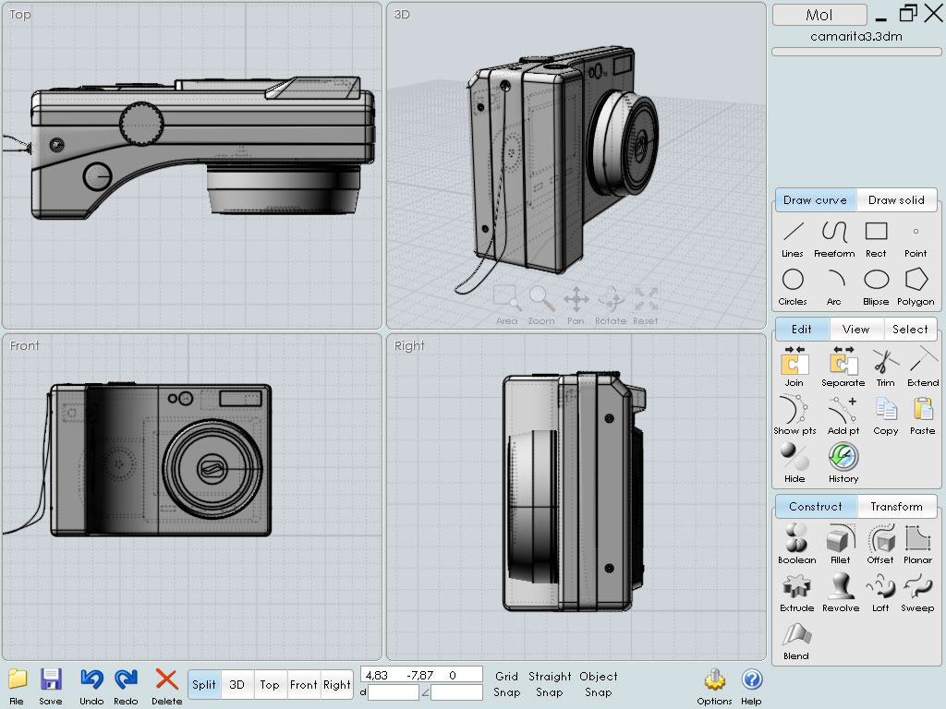Toggle Grid Snap
946x709 pixels.
click(x=507, y=684)
